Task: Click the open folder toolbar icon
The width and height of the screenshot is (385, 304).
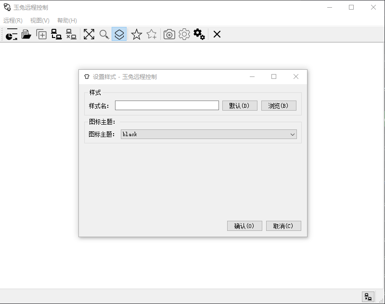Action: tap(26, 34)
